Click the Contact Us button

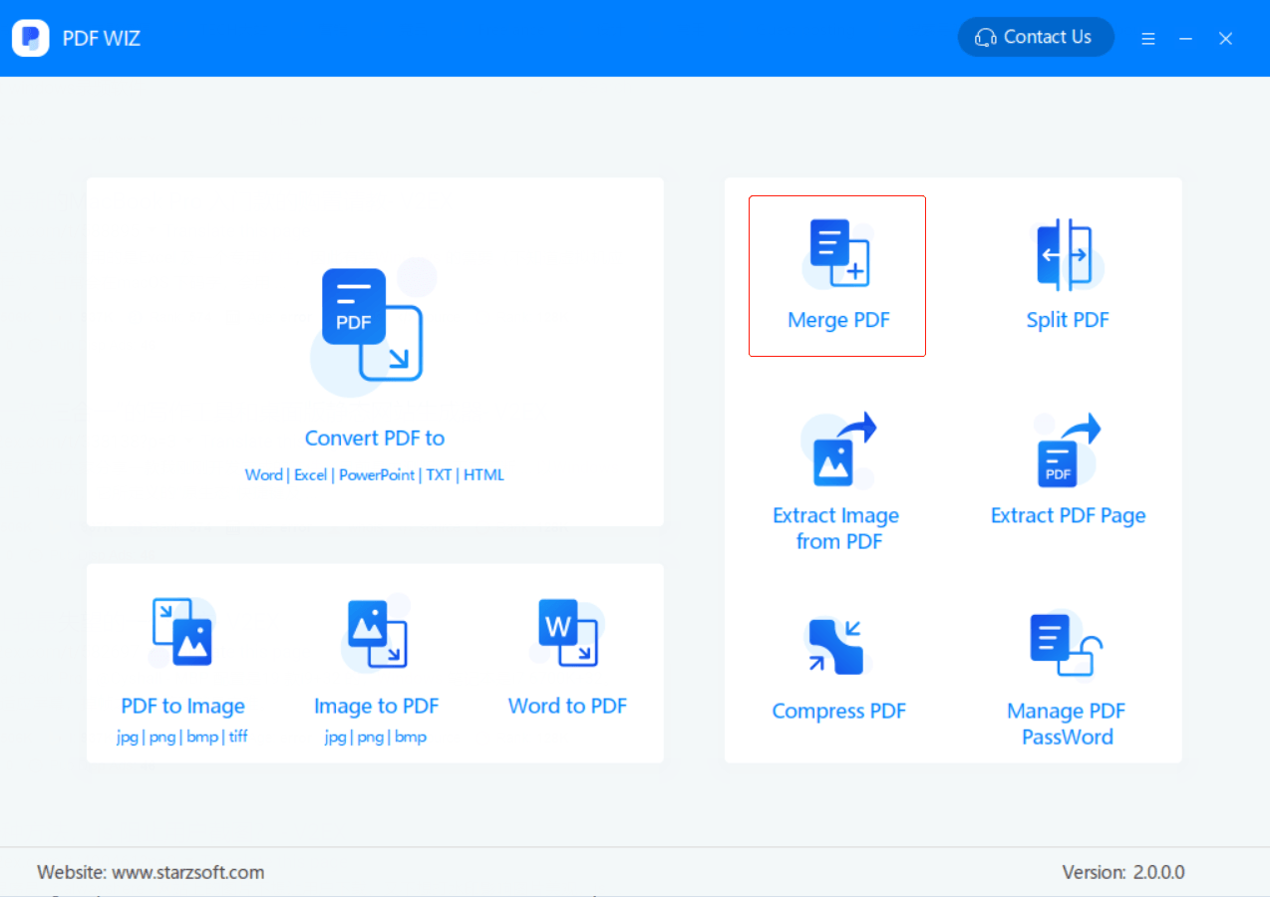1035,37
